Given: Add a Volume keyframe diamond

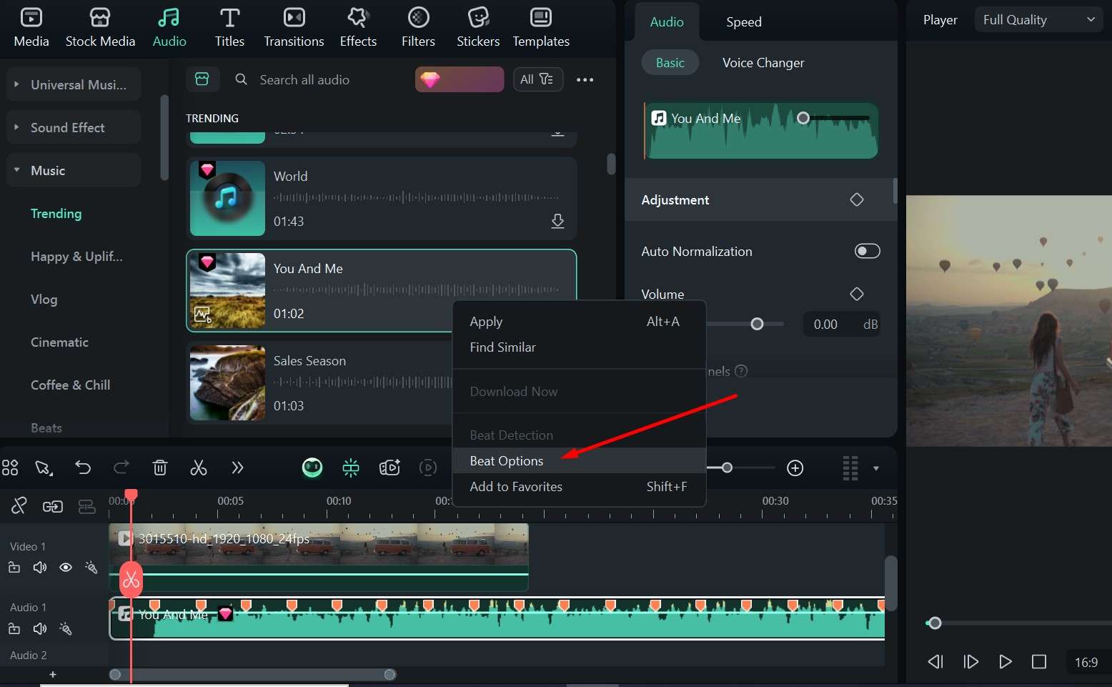Looking at the screenshot, I should [x=856, y=294].
